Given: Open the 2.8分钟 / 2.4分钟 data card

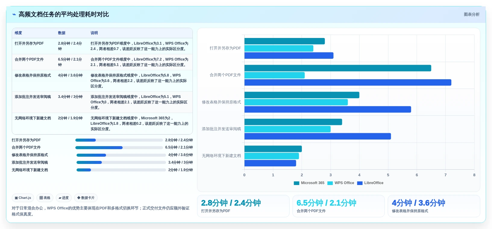Looking at the screenshot, I should click(243, 206).
